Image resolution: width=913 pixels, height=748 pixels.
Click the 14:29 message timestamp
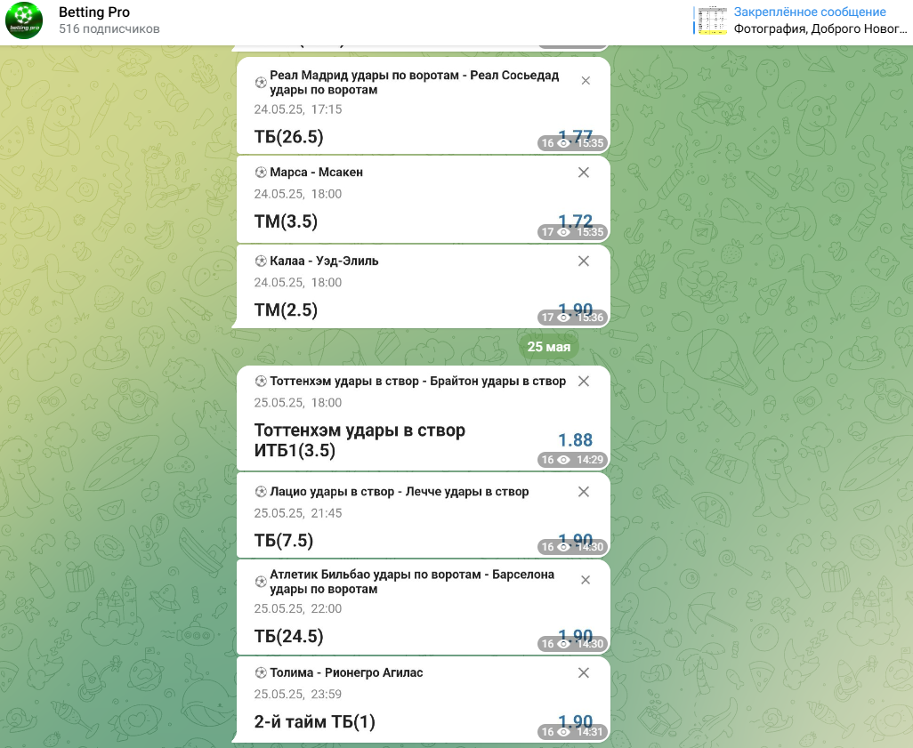click(x=590, y=460)
